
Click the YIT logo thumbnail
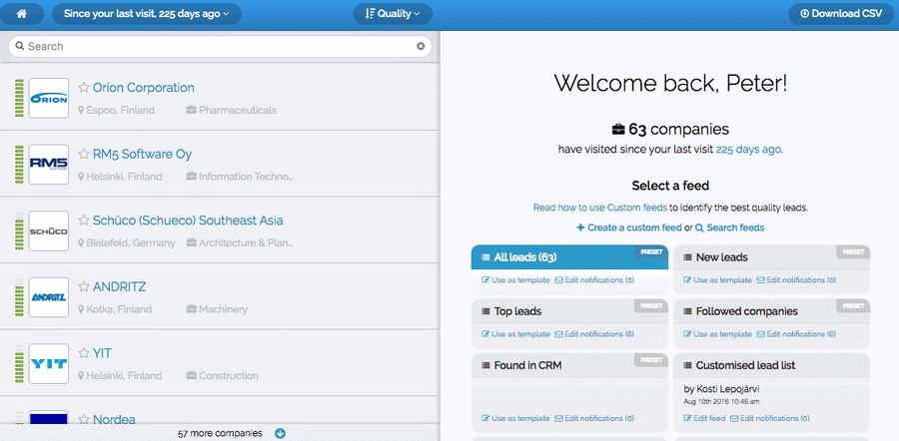[49, 364]
